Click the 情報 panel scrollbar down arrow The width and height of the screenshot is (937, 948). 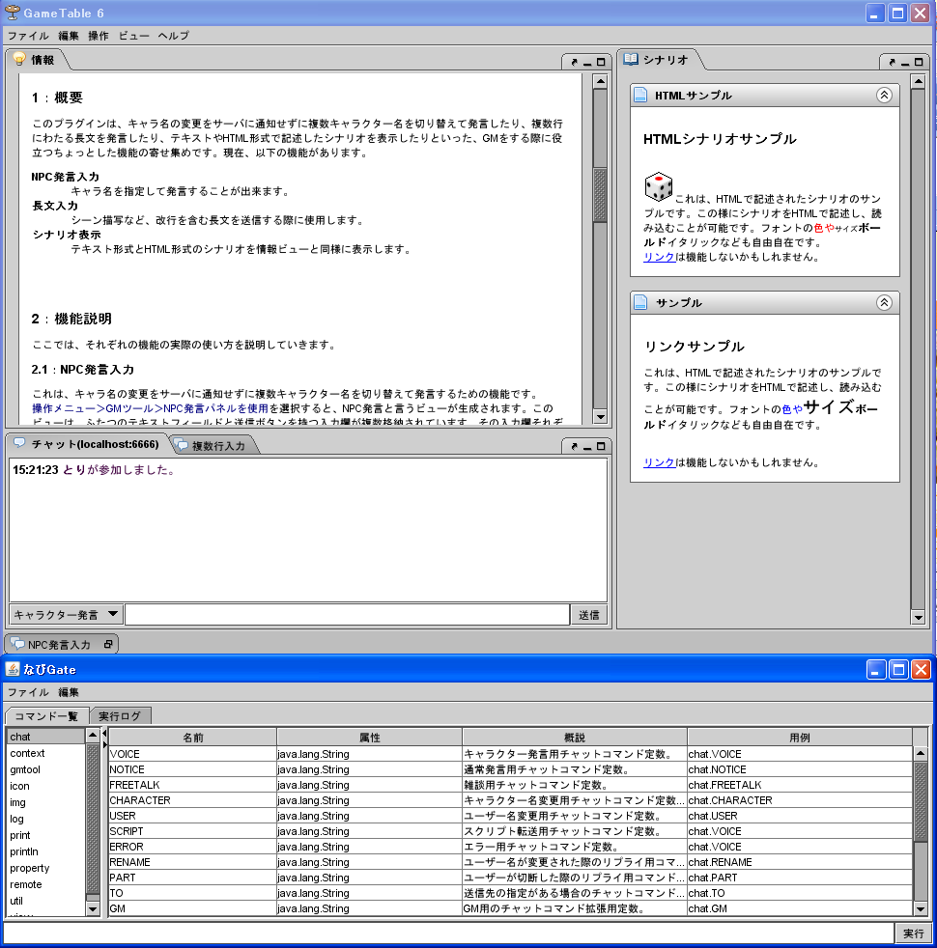point(600,417)
